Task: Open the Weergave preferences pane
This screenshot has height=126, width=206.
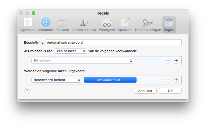Action: [x=107, y=25]
